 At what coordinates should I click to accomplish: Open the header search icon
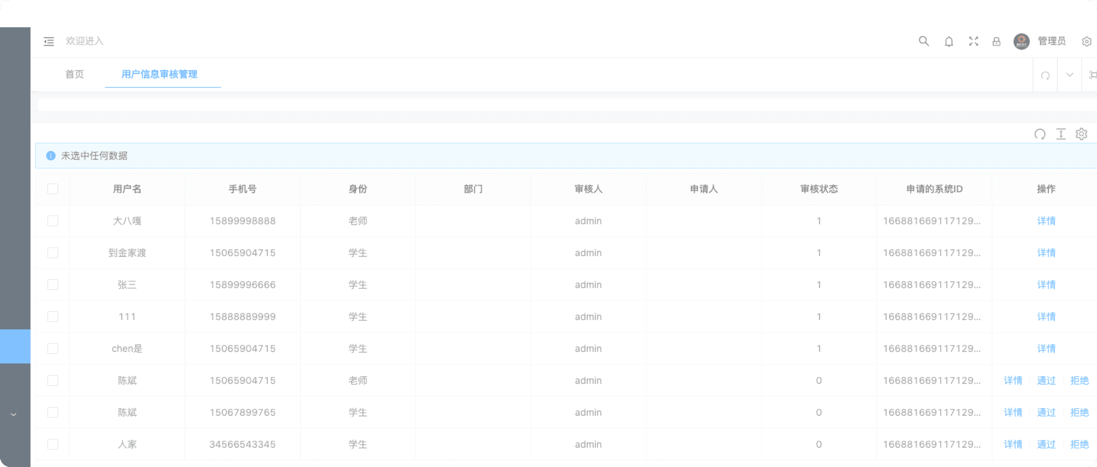(923, 41)
